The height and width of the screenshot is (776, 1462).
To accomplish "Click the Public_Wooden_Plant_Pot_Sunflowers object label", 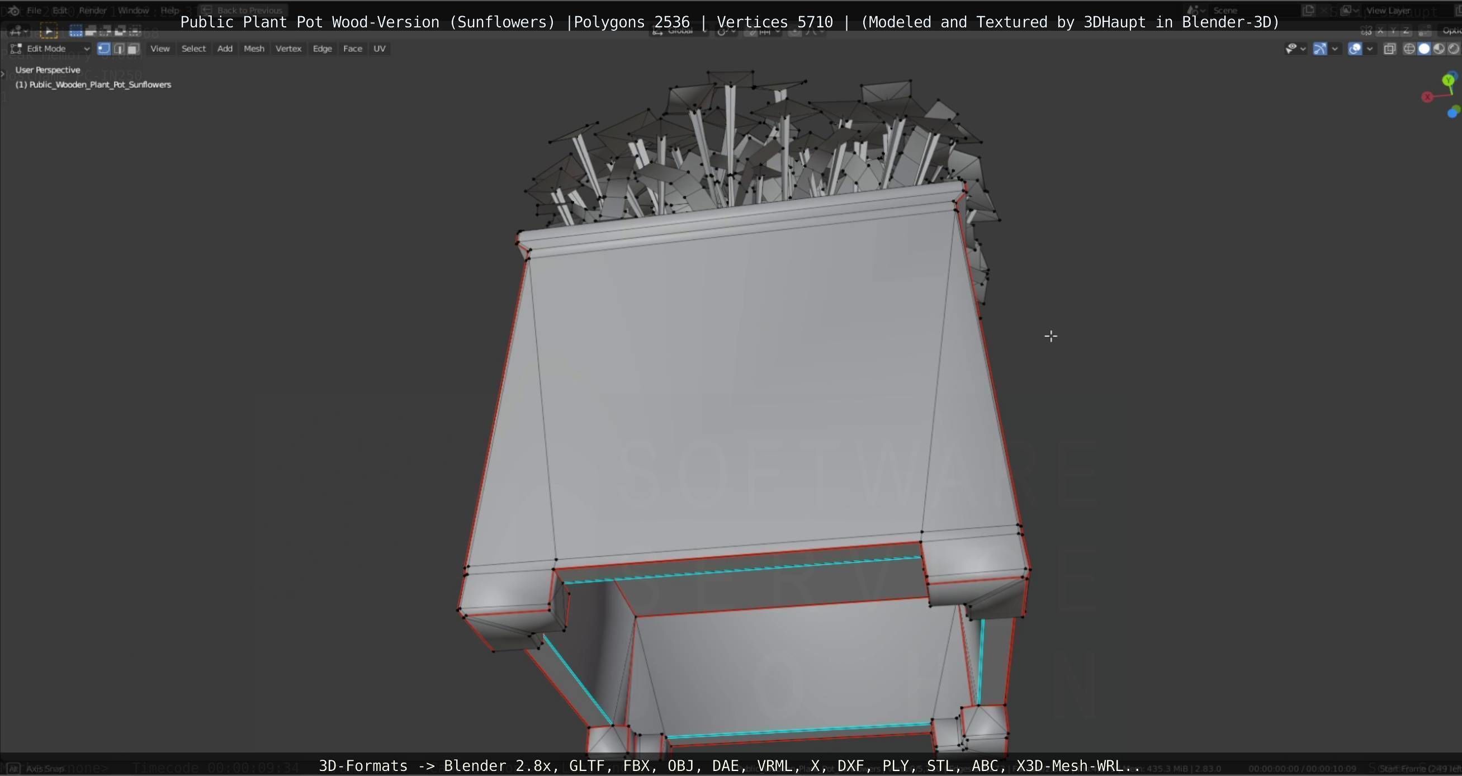I will pos(93,84).
